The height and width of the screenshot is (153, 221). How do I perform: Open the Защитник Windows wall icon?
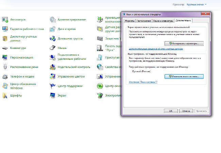pyautogui.click(x=100, y=38)
